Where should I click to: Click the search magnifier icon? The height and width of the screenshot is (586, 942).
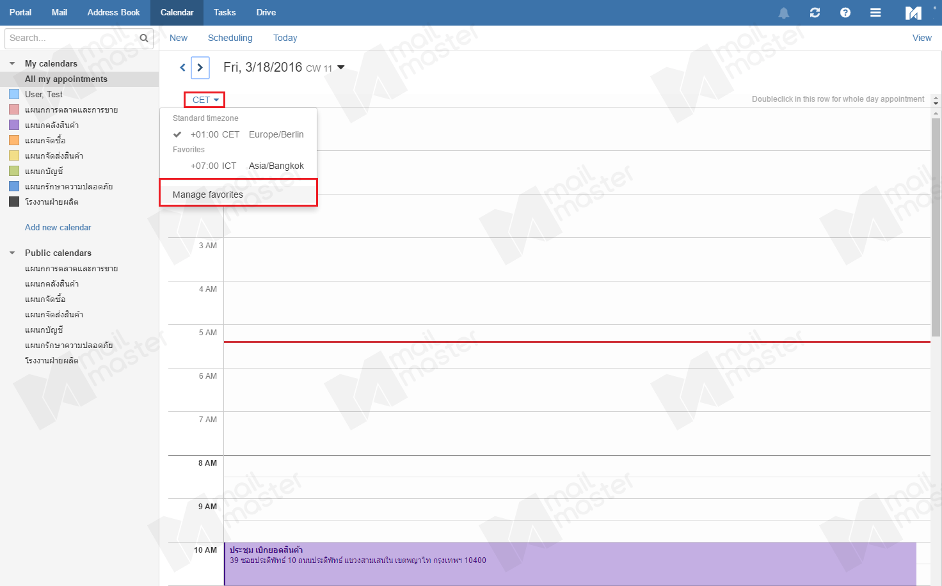(144, 38)
